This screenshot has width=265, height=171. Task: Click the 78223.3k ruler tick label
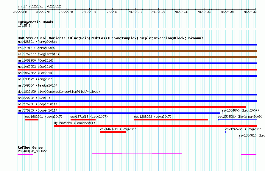coord(181,12)
